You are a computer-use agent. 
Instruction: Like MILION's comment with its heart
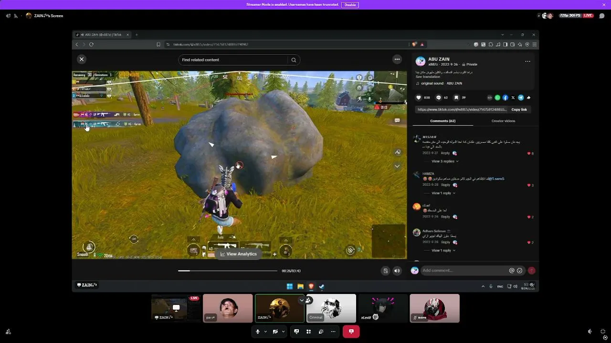pyautogui.click(x=529, y=153)
